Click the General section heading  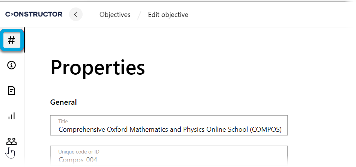point(63,102)
